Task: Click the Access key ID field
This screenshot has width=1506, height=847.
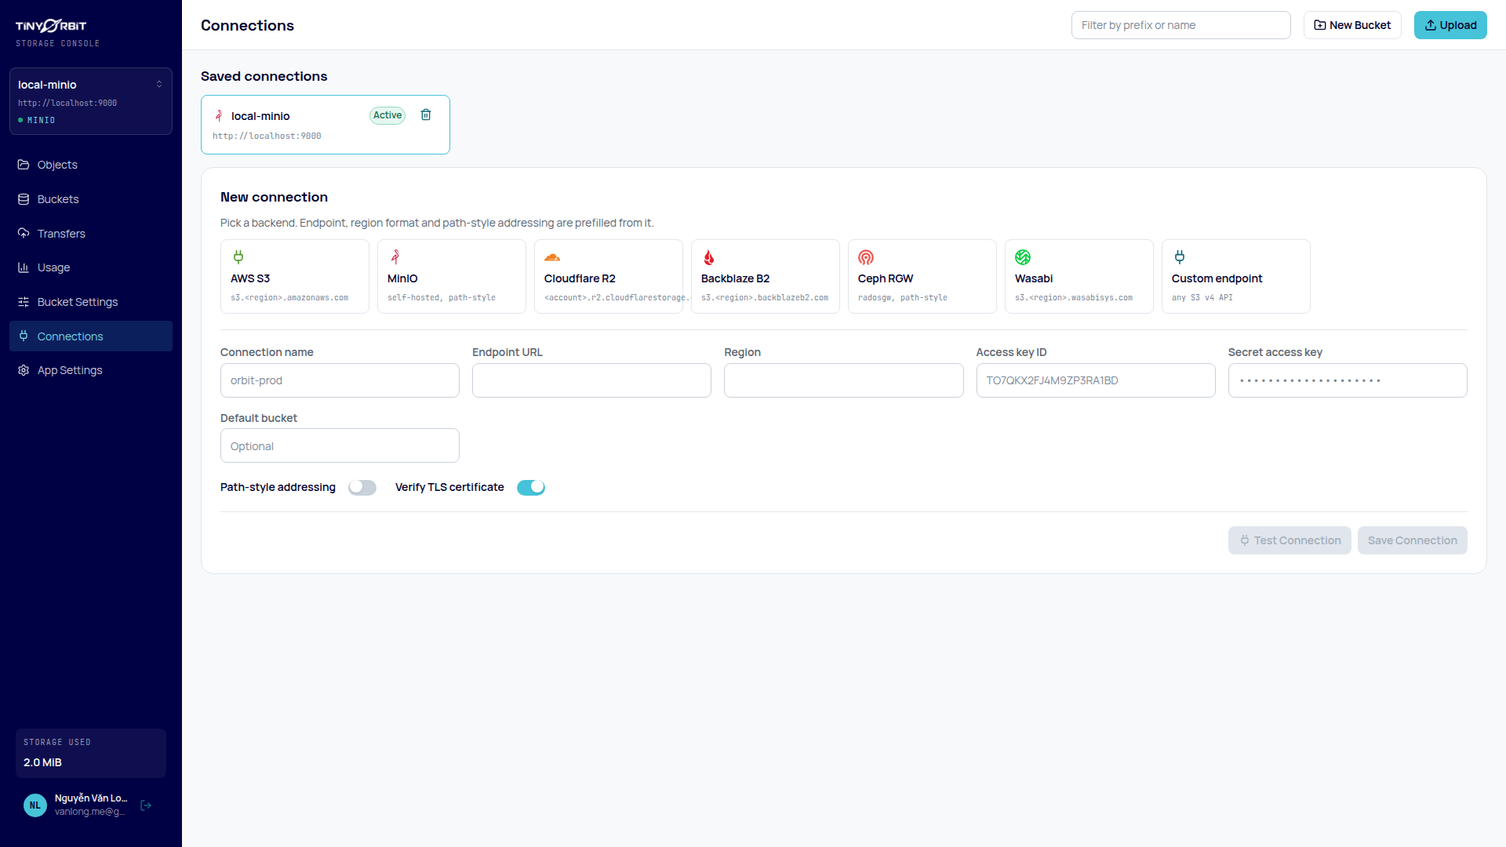Action: [x=1096, y=380]
